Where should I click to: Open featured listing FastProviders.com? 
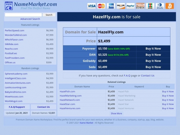[x=15, y=58]
